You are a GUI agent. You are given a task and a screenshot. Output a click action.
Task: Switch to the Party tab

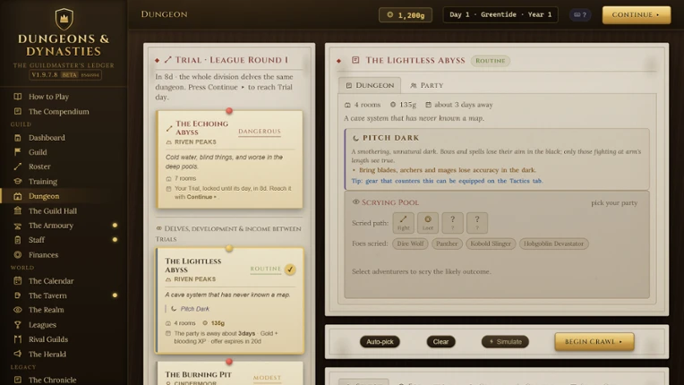[x=427, y=85]
